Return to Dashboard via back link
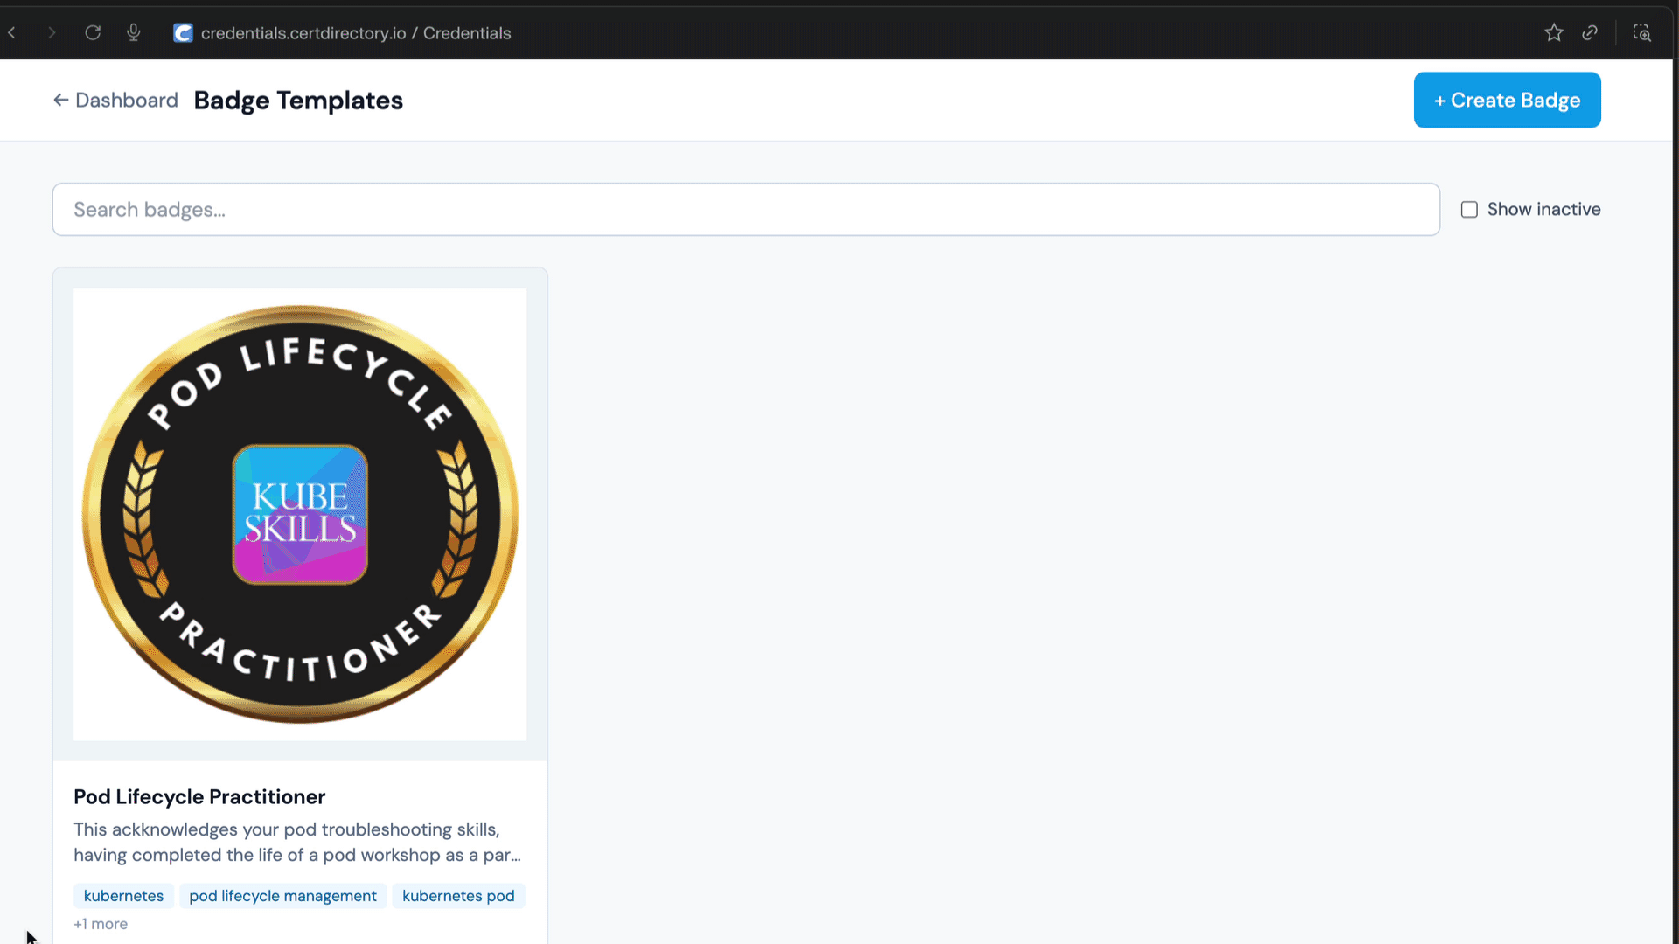This screenshot has height=944, width=1679. [115, 101]
